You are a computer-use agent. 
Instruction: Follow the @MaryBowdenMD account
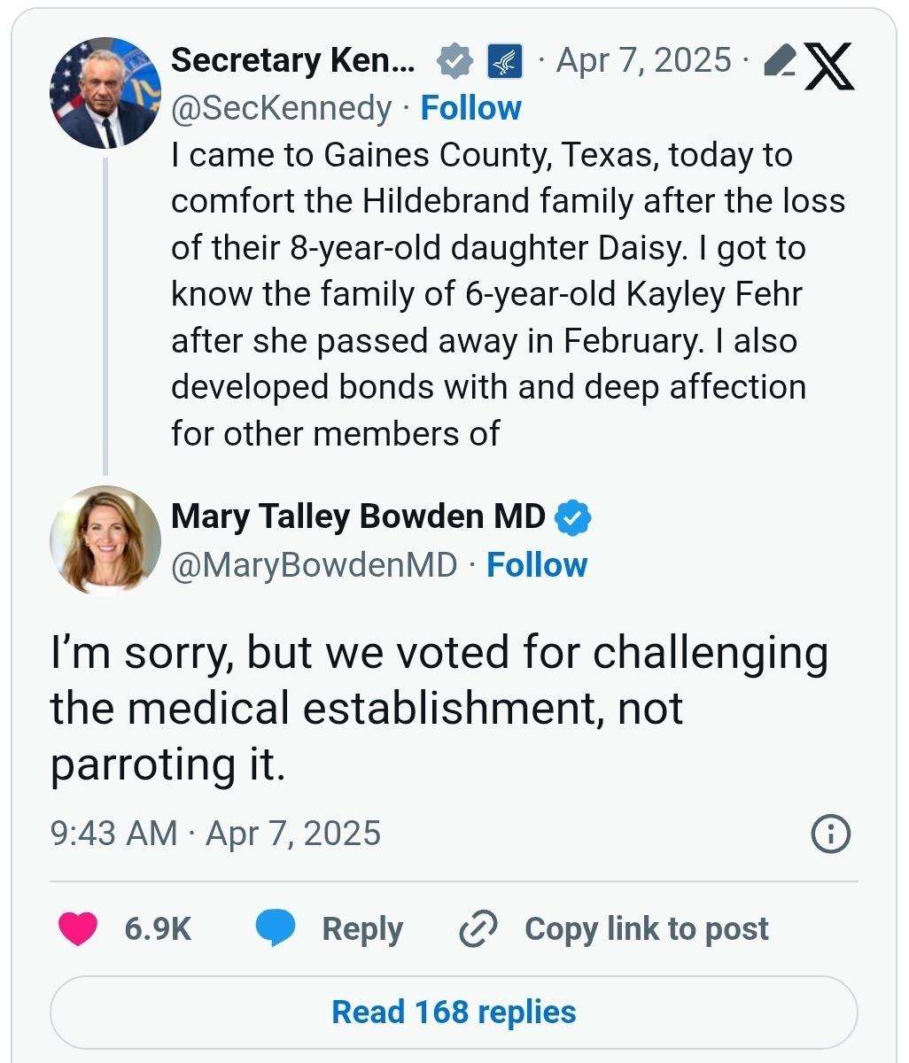[537, 565]
